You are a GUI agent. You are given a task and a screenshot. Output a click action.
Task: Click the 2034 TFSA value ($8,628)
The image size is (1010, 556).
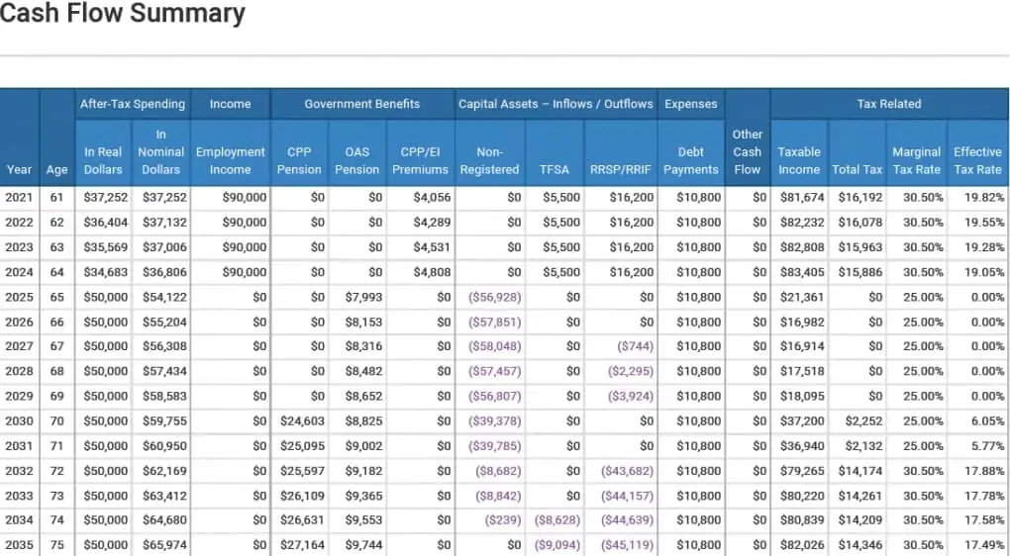[557, 519]
